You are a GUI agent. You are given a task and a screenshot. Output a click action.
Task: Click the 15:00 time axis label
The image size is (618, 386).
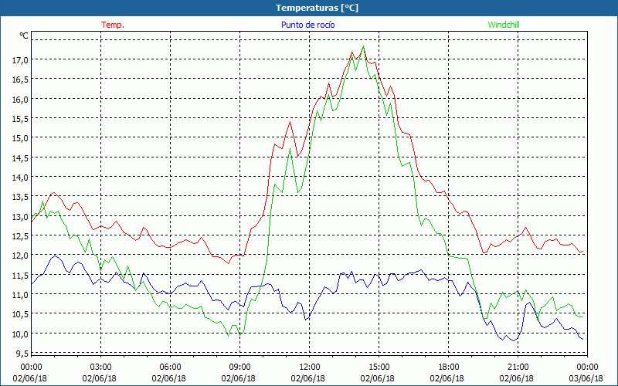pyautogui.click(x=378, y=367)
